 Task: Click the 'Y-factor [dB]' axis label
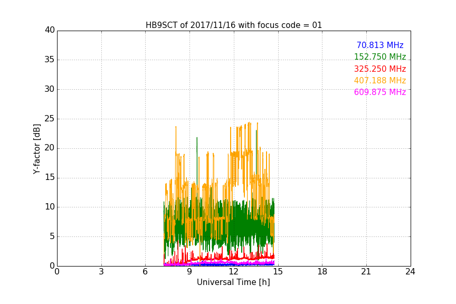click(37, 149)
